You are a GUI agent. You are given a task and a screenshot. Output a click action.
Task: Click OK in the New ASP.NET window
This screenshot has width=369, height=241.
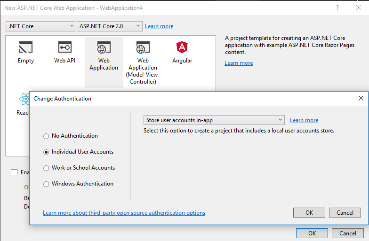coord(312,233)
